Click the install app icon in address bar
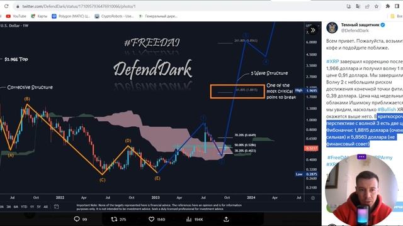The width and height of the screenshot is (403, 226). point(349,6)
